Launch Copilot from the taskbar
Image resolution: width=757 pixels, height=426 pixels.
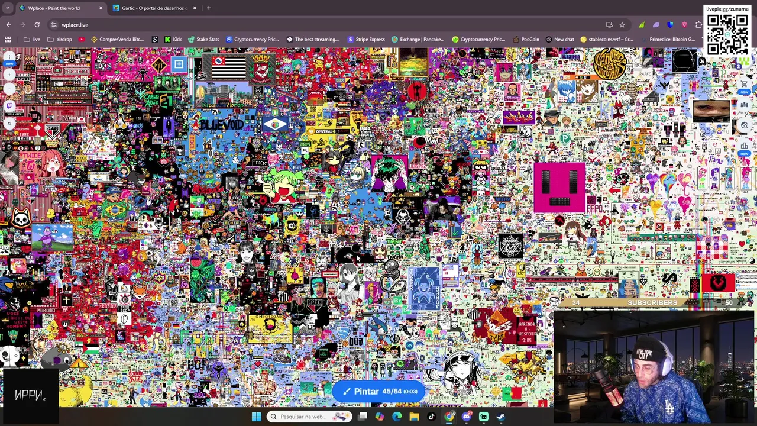pyautogui.click(x=380, y=417)
